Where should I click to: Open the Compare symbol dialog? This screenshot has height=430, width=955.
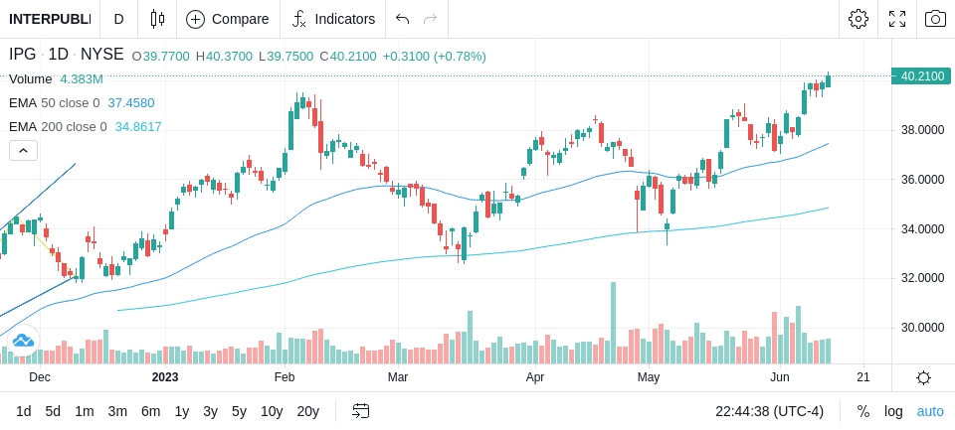pos(228,19)
